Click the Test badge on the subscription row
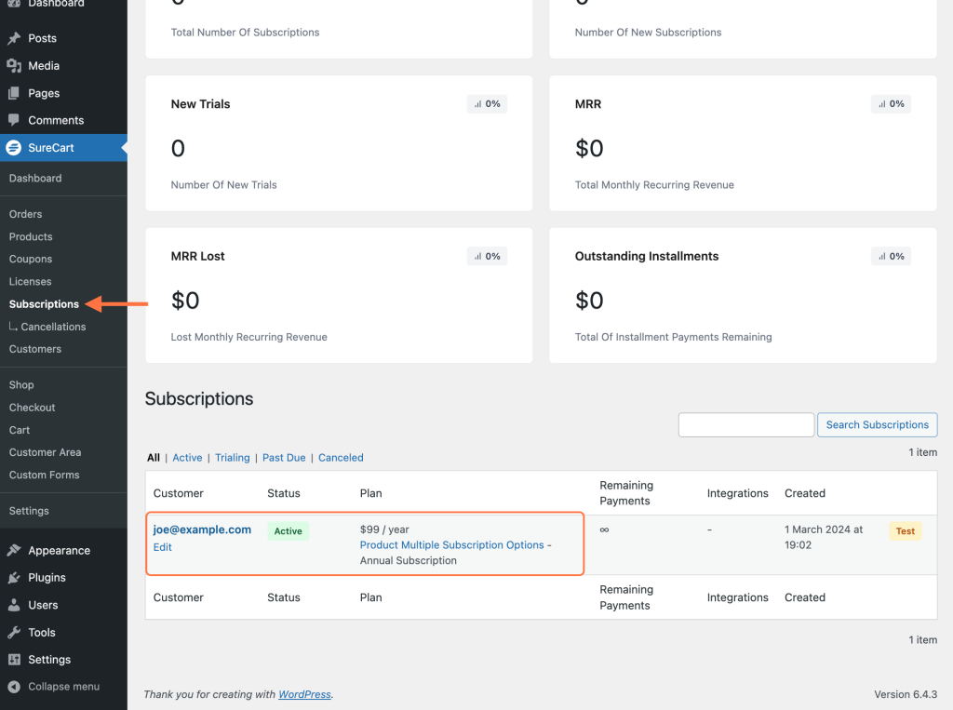Screen dimensions: 953x710 905,530
